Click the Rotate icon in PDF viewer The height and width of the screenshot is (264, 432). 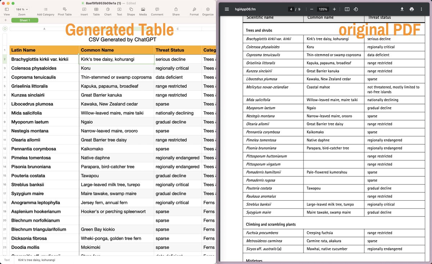click(356, 9)
